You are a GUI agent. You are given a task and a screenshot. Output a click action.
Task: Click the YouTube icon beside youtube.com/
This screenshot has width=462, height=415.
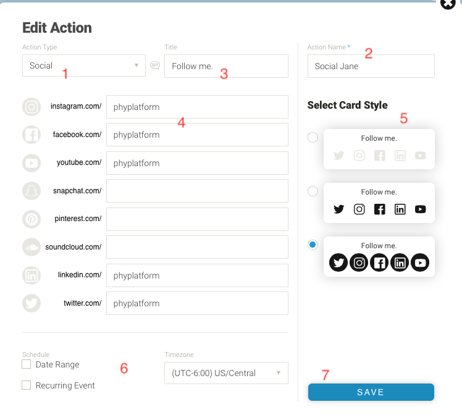(x=31, y=163)
